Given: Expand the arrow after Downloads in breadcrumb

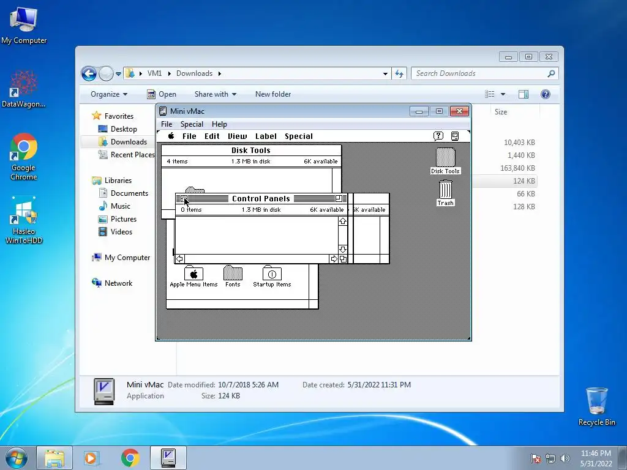Looking at the screenshot, I should click(220, 73).
